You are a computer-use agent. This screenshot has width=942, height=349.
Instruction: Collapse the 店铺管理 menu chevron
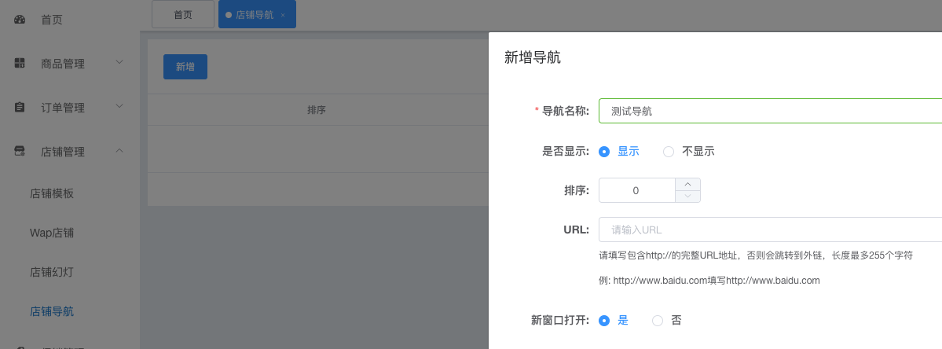[119, 150]
